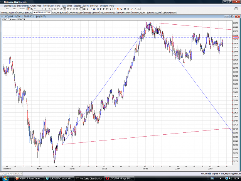The image size is (241, 181).
Task: Switch time scale to Monthly (M)
Action: 77,9
